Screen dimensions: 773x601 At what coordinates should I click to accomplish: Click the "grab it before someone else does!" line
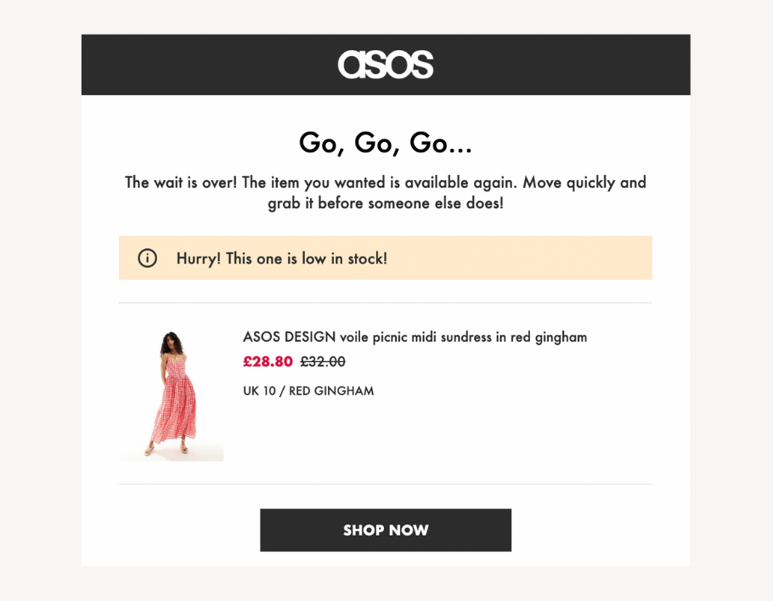(386, 204)
